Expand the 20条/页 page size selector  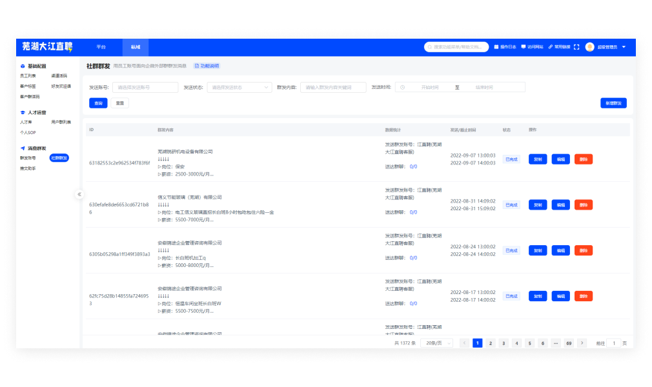click(x=436, y=343)
